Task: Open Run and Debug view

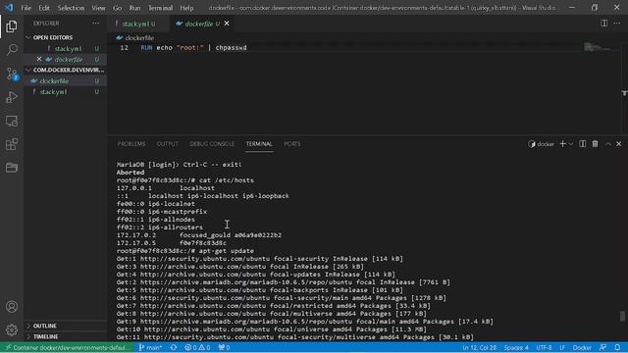Action: click(x=12, y=97)
